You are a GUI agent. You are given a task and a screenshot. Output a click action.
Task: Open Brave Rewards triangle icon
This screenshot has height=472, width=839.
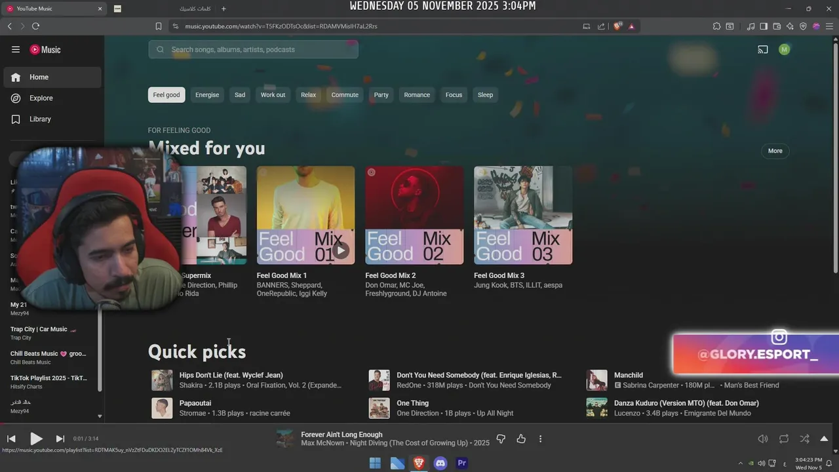[631, 26]
